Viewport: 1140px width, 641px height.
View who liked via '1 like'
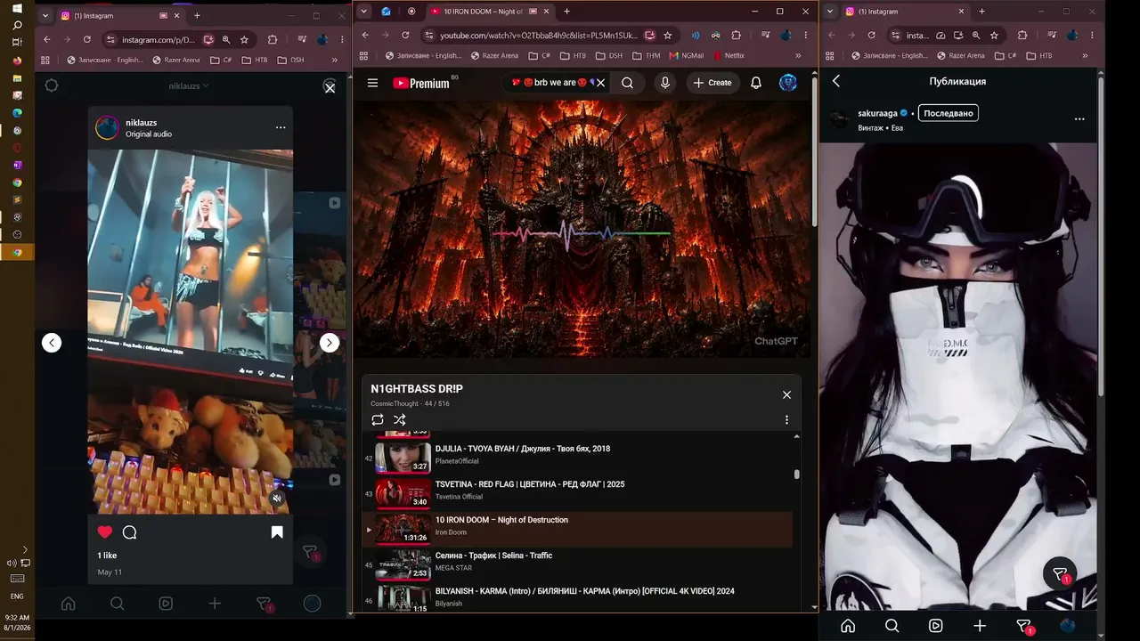[107, 556]
